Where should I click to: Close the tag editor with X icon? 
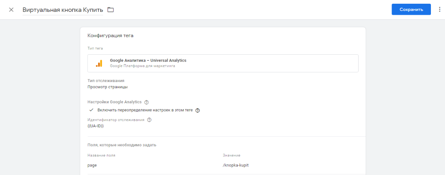point(11,10)
